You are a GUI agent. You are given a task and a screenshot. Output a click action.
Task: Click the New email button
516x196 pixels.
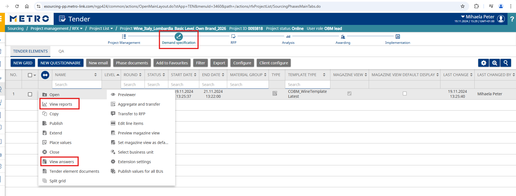pos(98,63)
